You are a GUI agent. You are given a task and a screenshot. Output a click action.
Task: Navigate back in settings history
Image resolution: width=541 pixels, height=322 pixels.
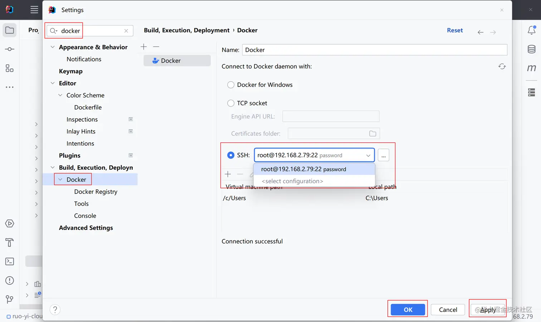tap(481, 32)
